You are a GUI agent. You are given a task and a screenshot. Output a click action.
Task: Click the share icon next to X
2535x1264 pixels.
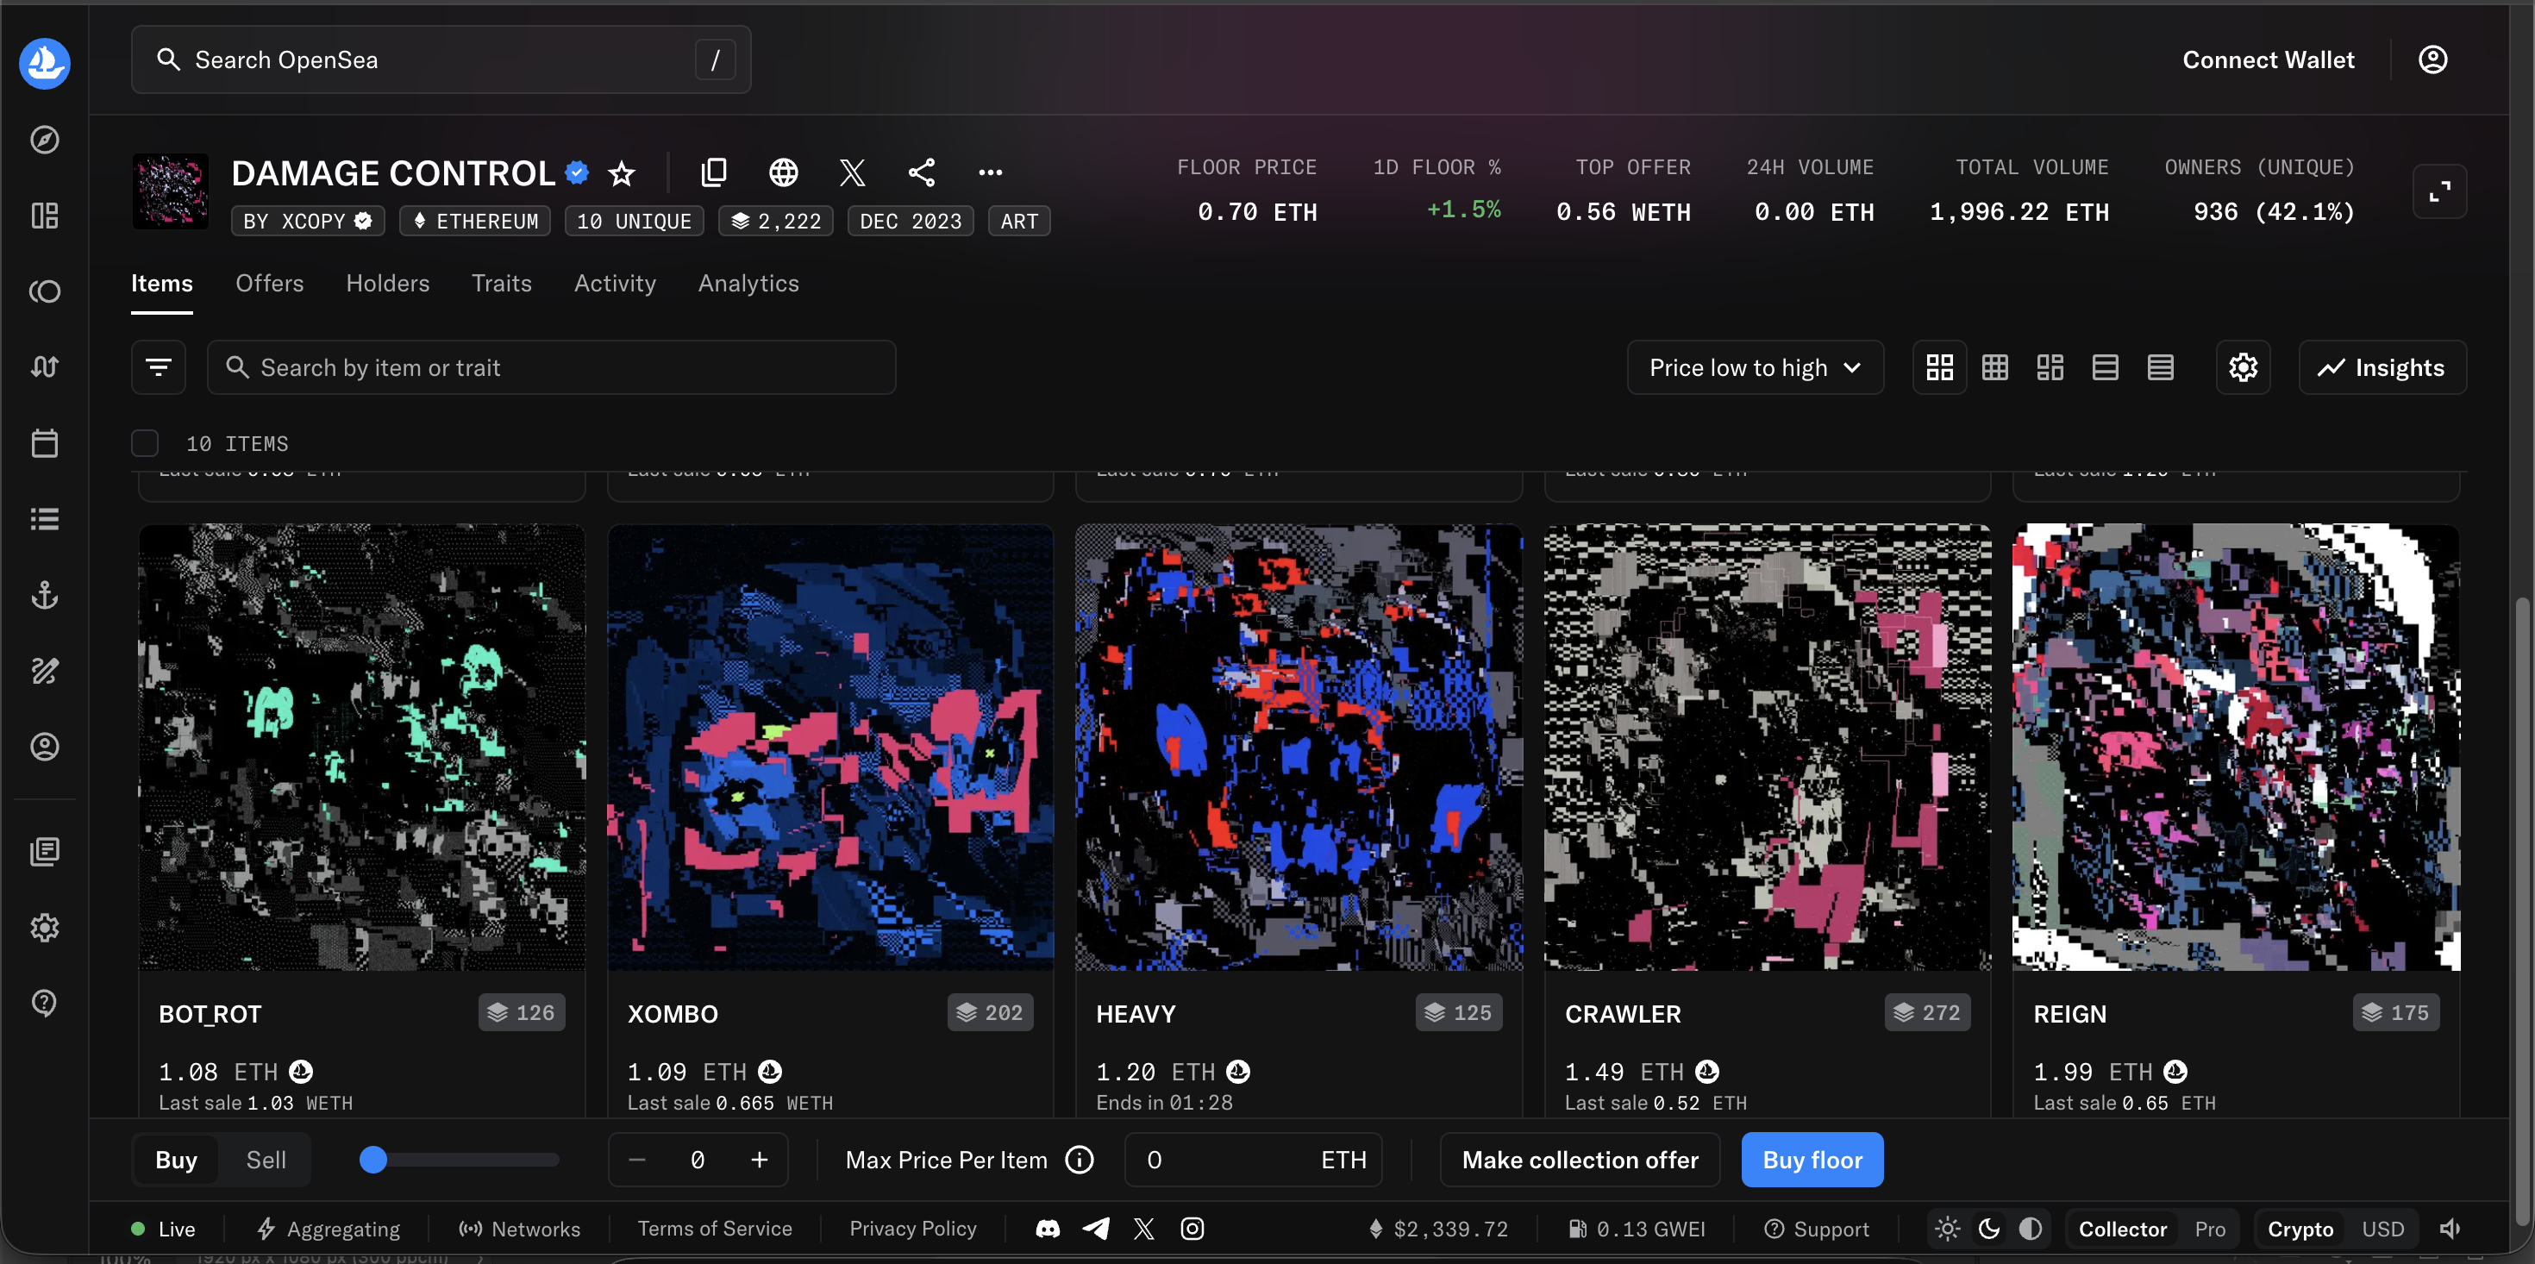tap(921, 172)
